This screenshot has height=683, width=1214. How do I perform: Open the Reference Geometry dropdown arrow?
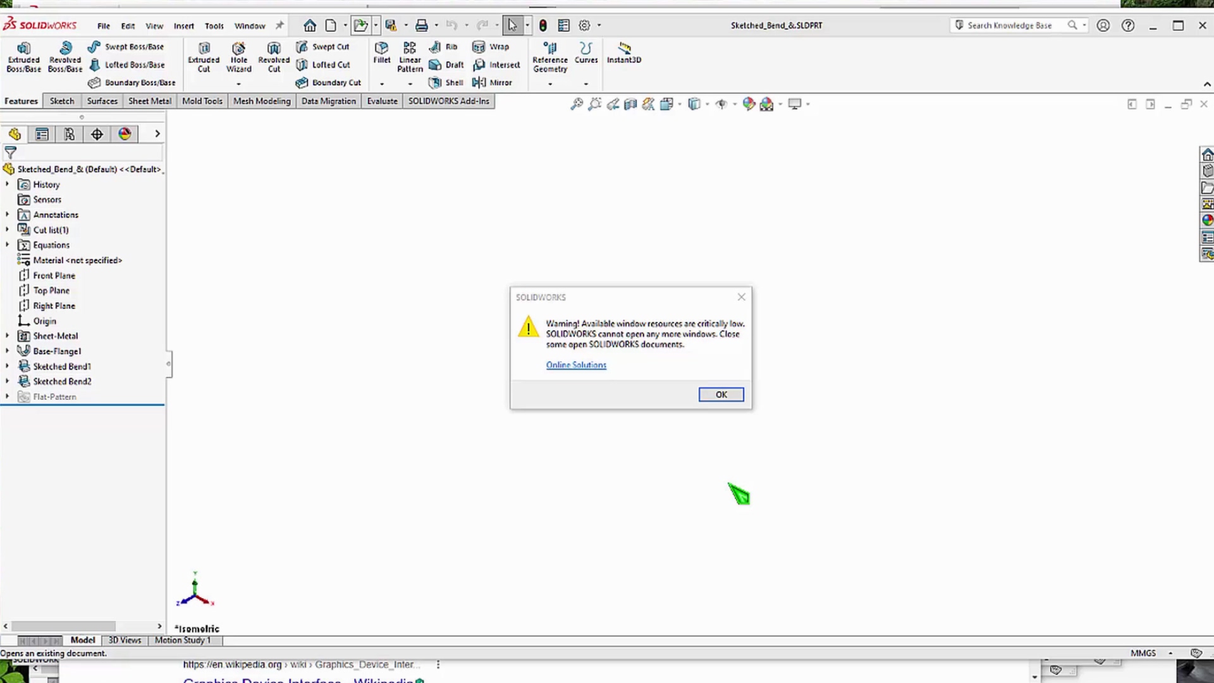point(549,83)
